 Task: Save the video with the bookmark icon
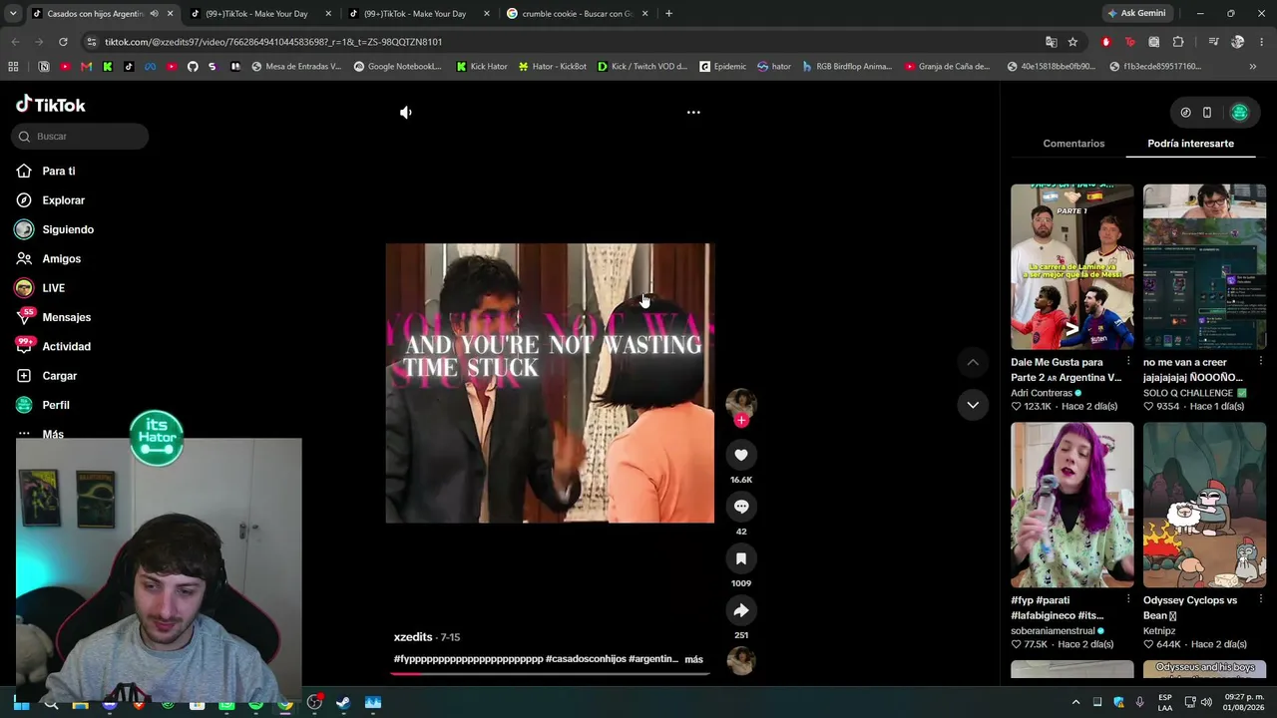pos(741,558)
